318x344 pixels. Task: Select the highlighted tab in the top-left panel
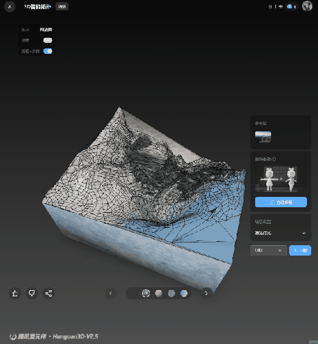pos(46,30)
